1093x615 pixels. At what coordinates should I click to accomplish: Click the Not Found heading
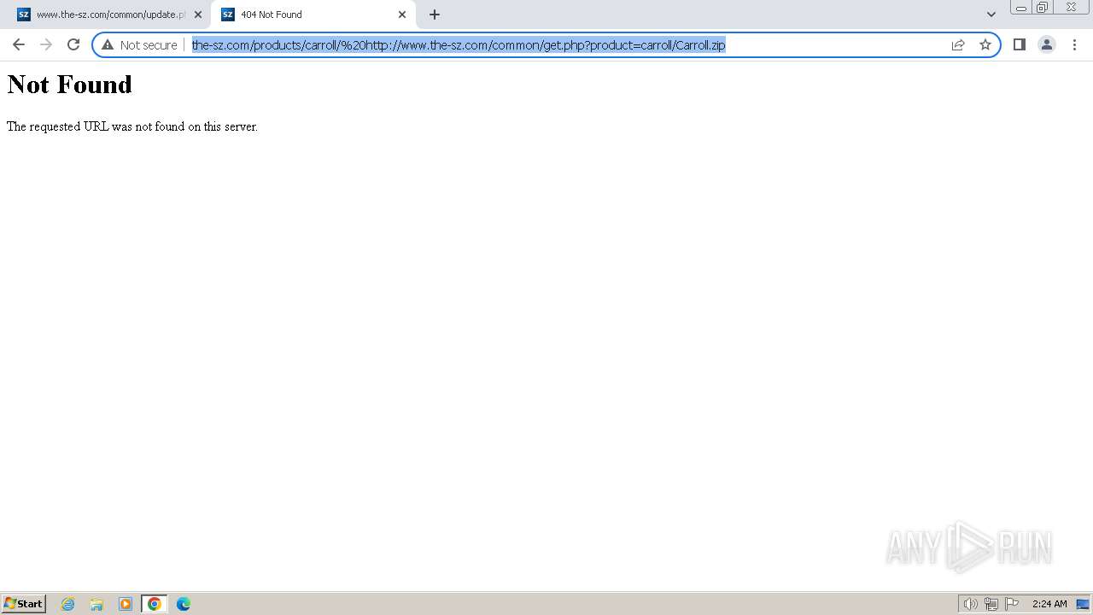(70, 85)
